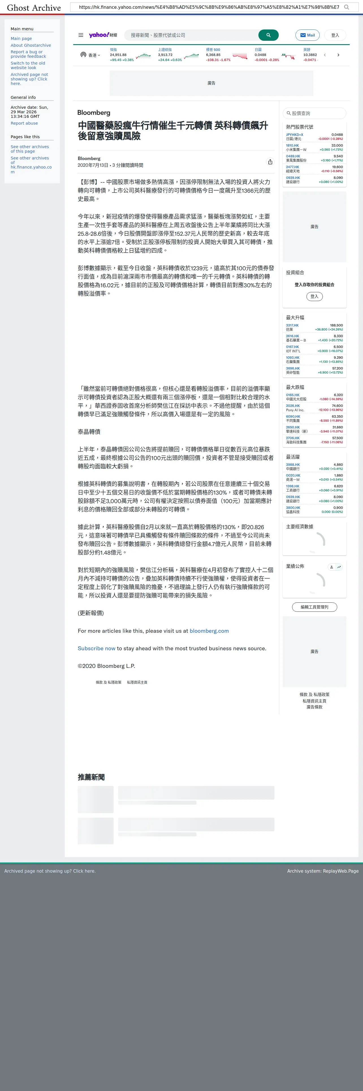
Task: Click the Report abuse link
Action: click(x=24, y=123)
